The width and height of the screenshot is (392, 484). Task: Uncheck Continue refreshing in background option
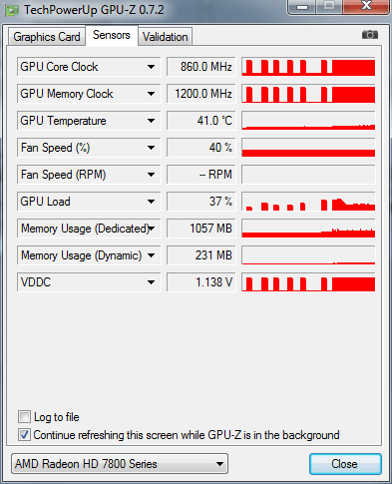pos(24,435)
